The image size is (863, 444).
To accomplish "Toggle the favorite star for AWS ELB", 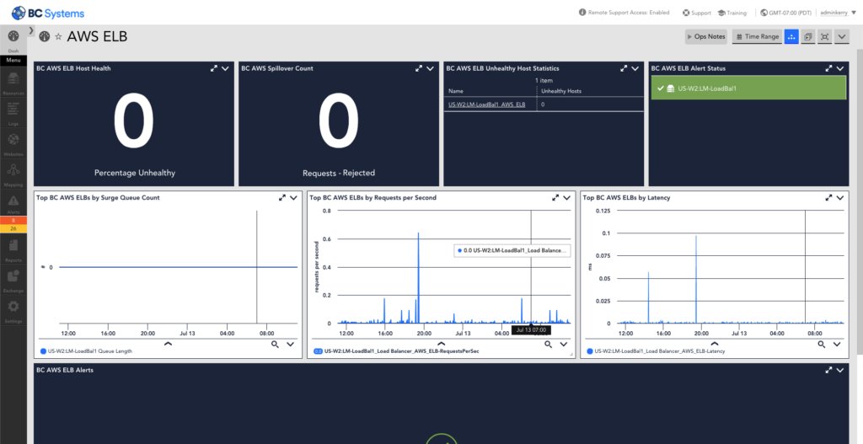I will pyautogui.click(x=58, y=37).
